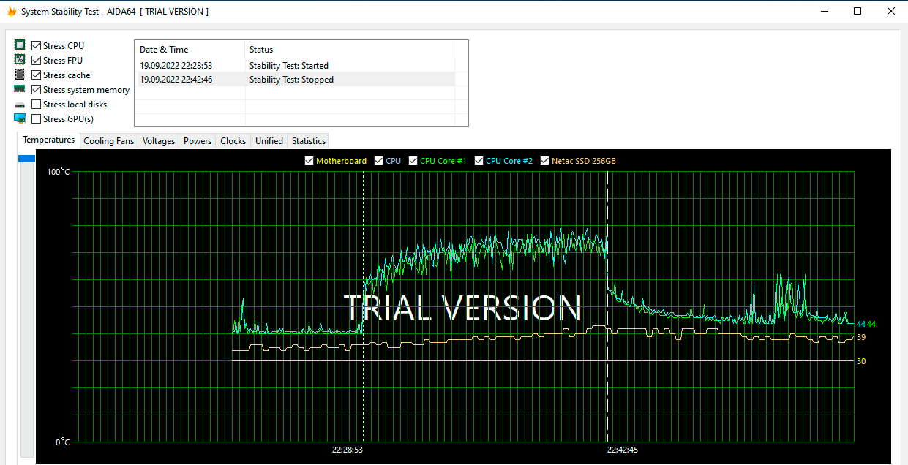The image size is (908, 465).
Task: Click the FPU icon beside Stress FPU
Action: (x=20, y=60)
